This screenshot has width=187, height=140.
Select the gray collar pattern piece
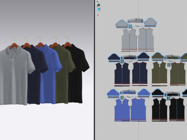coord(136,21)
